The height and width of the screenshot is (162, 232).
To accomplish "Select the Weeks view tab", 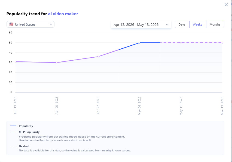I will pyautogui.click(x=197, y=24).
